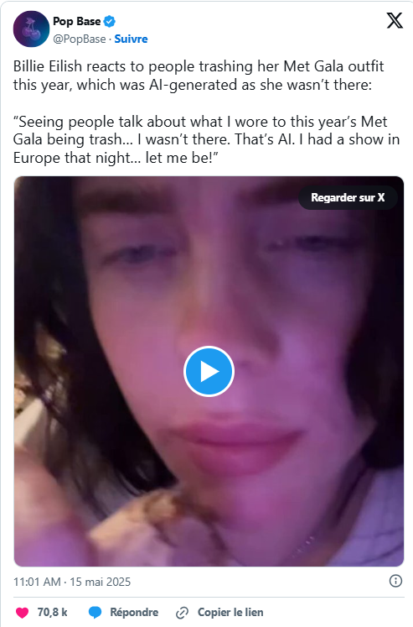413x627 pixels.
Task: Follow Pop Base via Suivre
Action: [x=131, y=39]
